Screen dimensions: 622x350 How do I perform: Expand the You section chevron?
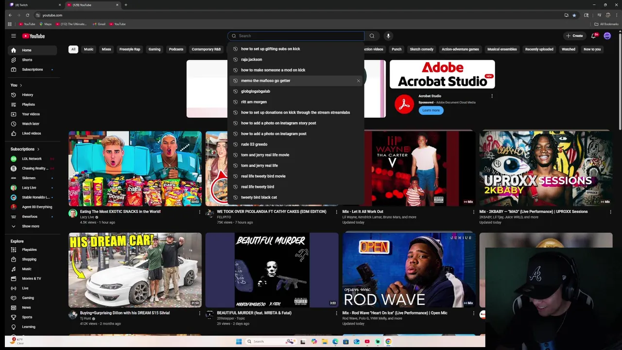[x=20, y=85]
